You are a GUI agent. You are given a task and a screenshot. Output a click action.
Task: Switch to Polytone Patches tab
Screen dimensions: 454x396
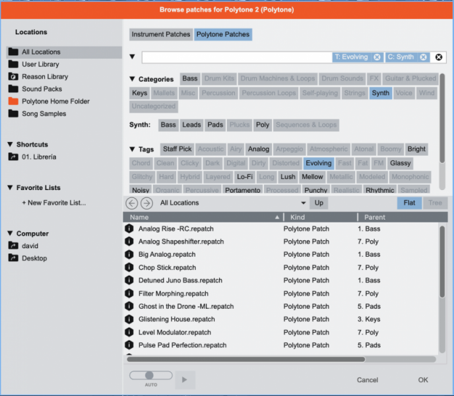[223, 34]
